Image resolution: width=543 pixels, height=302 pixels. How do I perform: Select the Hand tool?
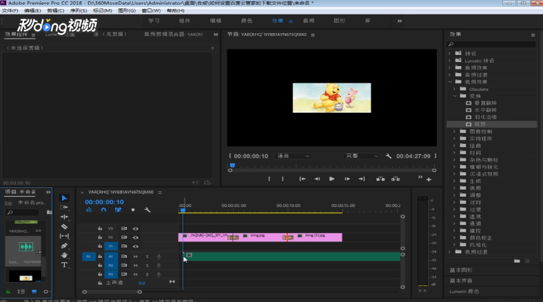(x=64, y=255)
